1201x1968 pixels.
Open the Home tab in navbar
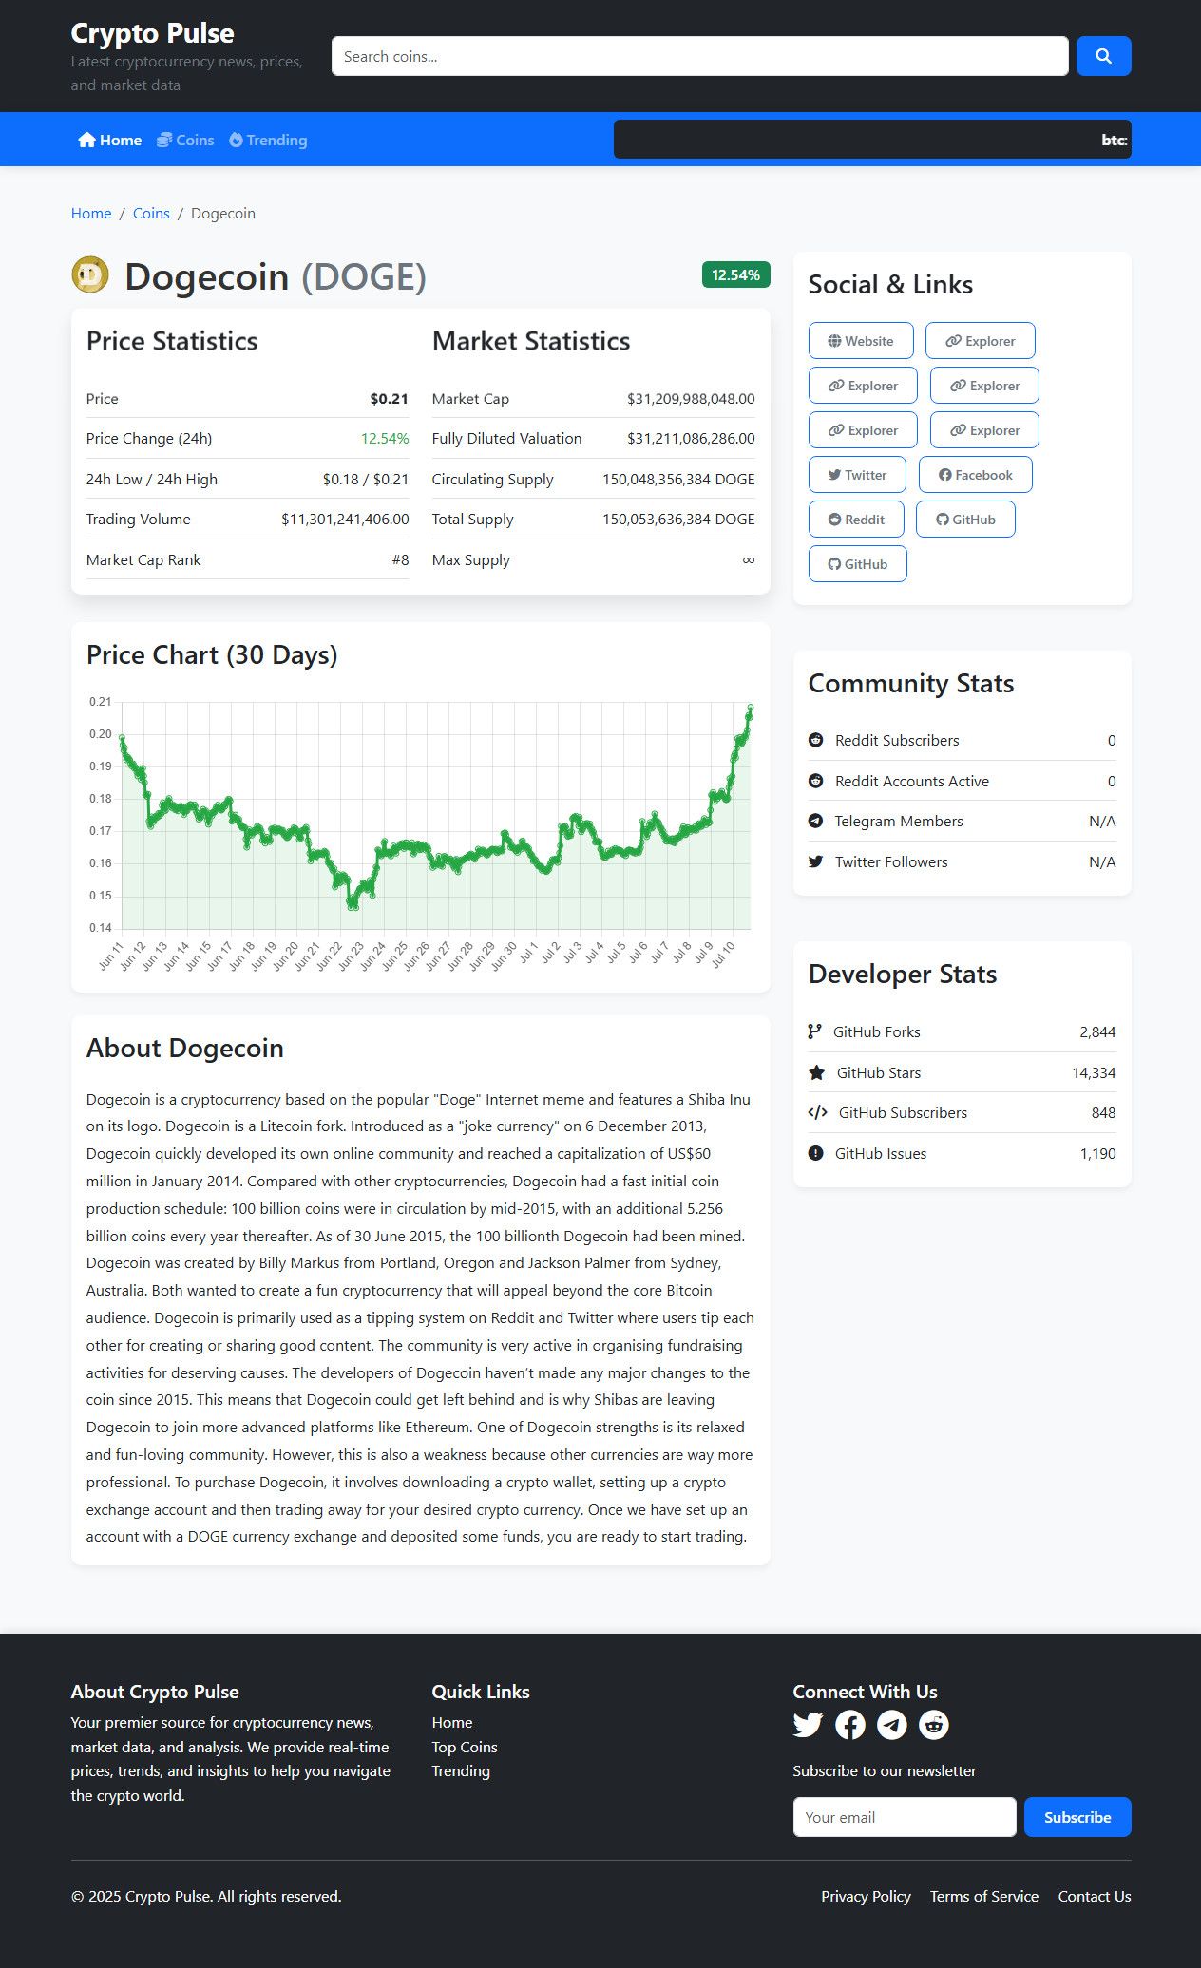(x=110, y=140)
